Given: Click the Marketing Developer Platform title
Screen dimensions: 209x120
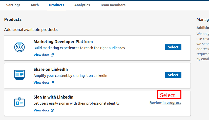Looking at the screenshot, I should tap(63, 42).
